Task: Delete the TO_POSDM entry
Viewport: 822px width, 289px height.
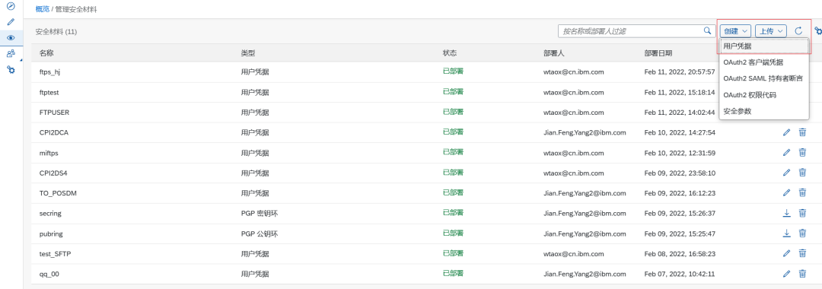Action: click(802, 192)
